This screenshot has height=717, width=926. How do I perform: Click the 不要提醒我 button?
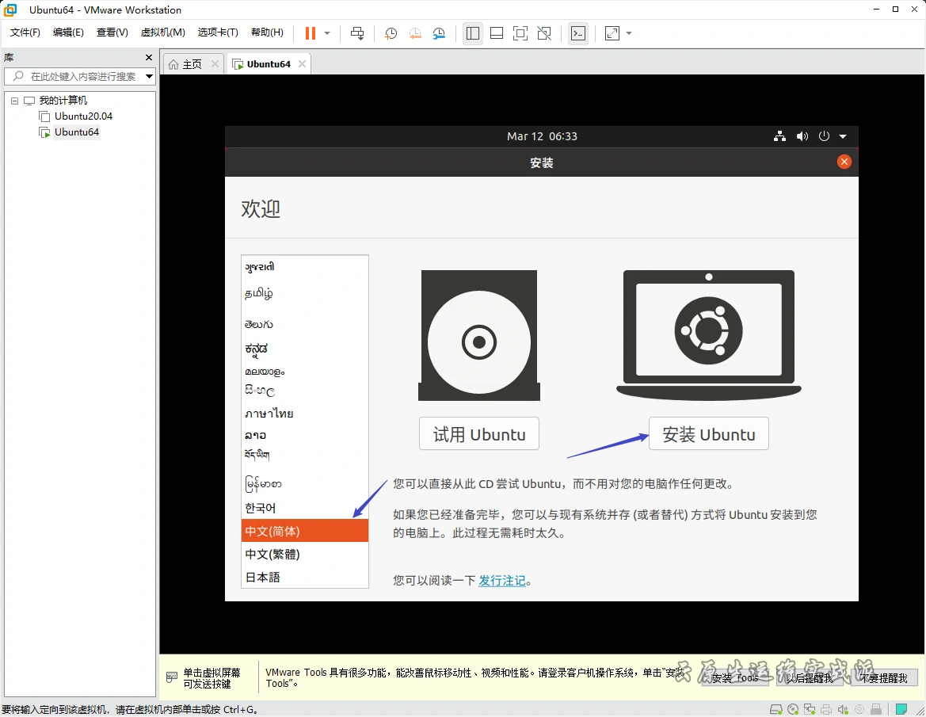884,677
